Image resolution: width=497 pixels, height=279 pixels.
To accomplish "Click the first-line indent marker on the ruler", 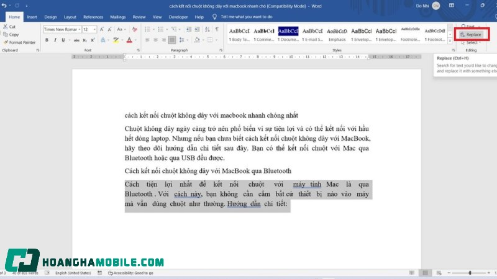I will point(124,55).
